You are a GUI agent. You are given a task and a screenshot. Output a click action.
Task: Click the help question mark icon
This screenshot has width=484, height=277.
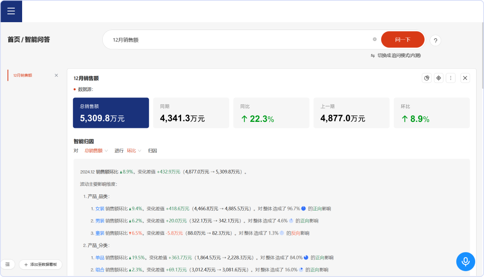435,41
